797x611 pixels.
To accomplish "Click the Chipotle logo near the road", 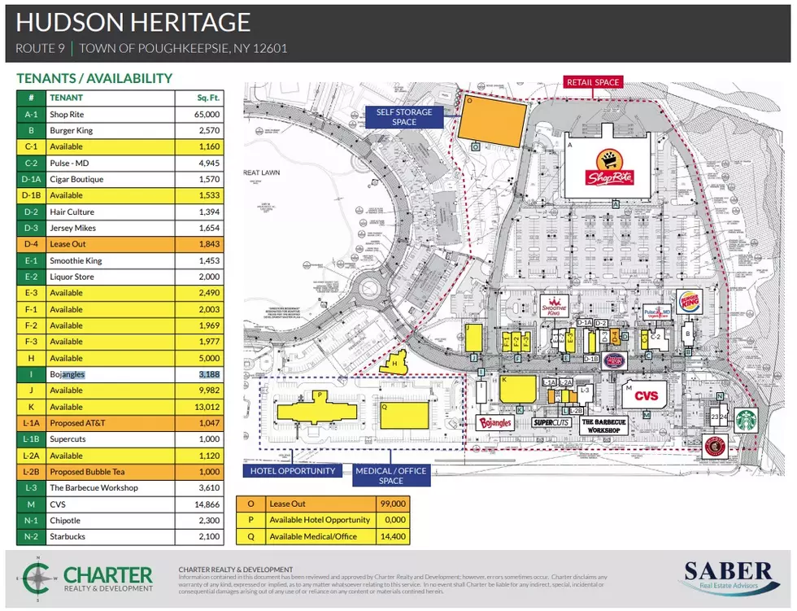I will pos(715,447).
